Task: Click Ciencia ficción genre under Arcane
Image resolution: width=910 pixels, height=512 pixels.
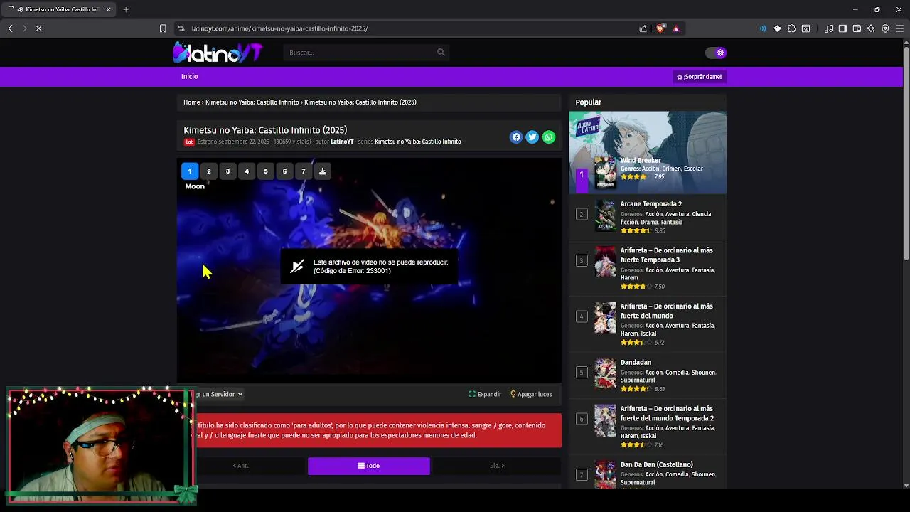Action: point(665,218)
